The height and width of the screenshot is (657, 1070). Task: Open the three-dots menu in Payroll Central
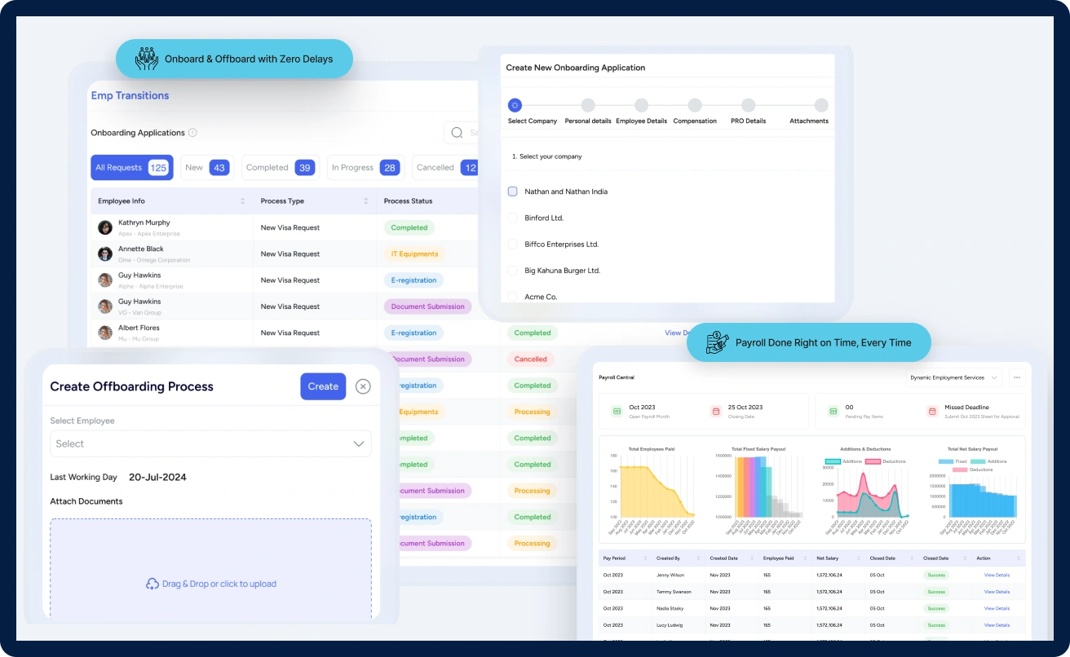1015,377
